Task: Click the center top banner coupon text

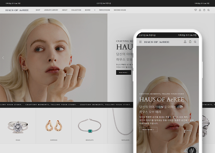Action: coord(104,3)
